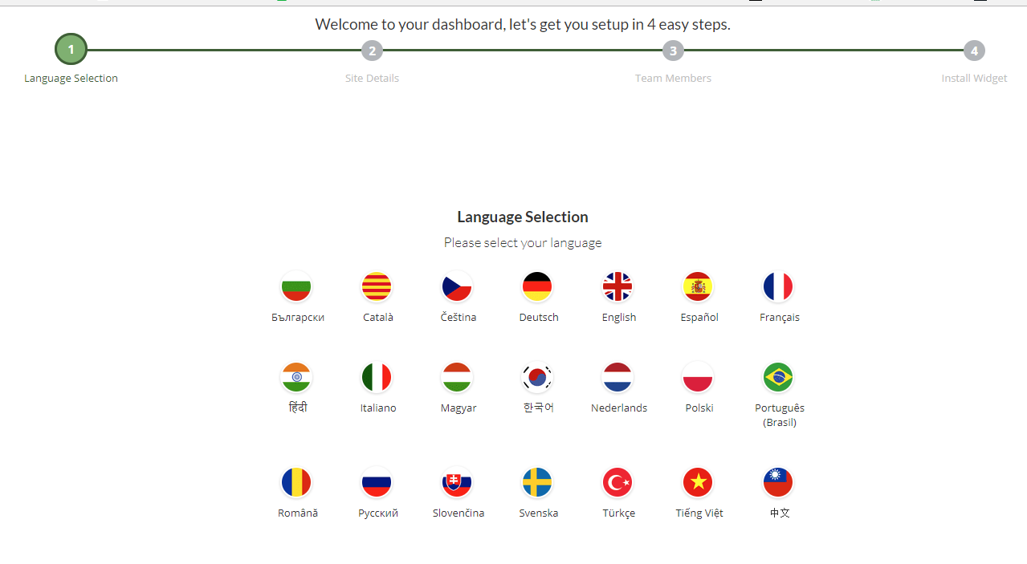Pick the Czech flag for Čeština
Image resolution: width=1027 pixels, height=564 pixels.
pyautogui.click(x=457, y=286)
